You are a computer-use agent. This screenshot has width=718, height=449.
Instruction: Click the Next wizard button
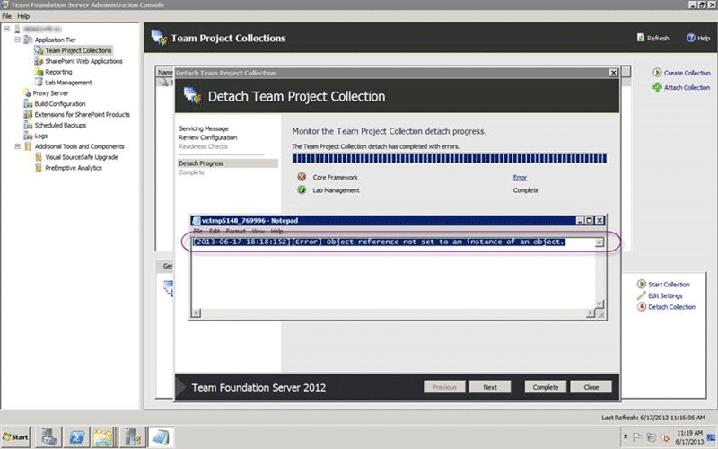[x=490, y=387]
